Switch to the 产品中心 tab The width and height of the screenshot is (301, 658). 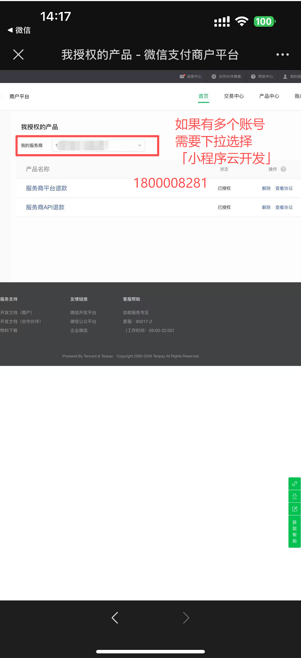coord(269,96)
